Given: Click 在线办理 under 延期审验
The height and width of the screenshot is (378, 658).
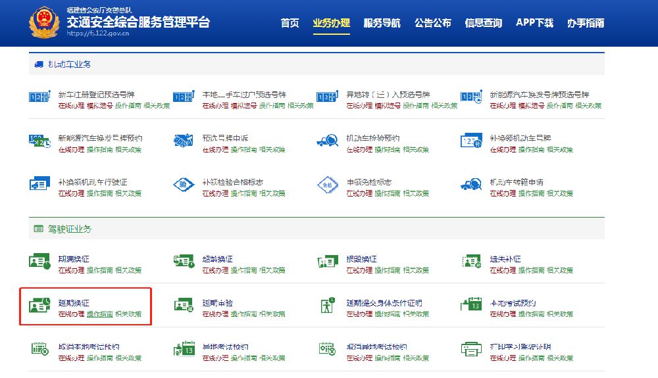Looking at the screenshot, I should tap(215, 314).
